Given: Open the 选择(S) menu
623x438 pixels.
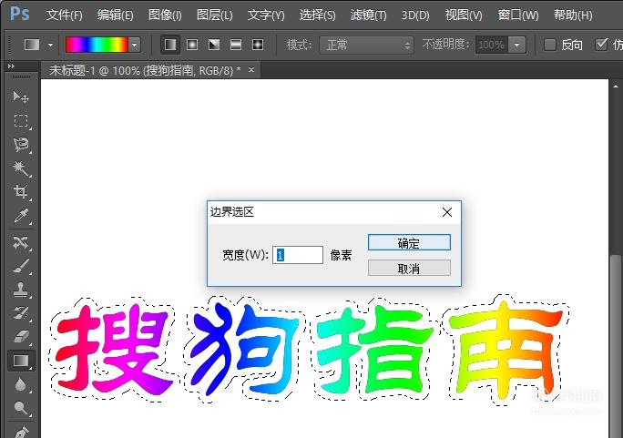Looking at the screenshot, I should point(318,15).
